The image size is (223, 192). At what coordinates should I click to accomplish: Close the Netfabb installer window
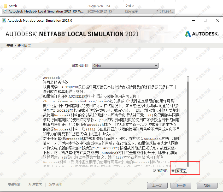[x=217, y=20]
